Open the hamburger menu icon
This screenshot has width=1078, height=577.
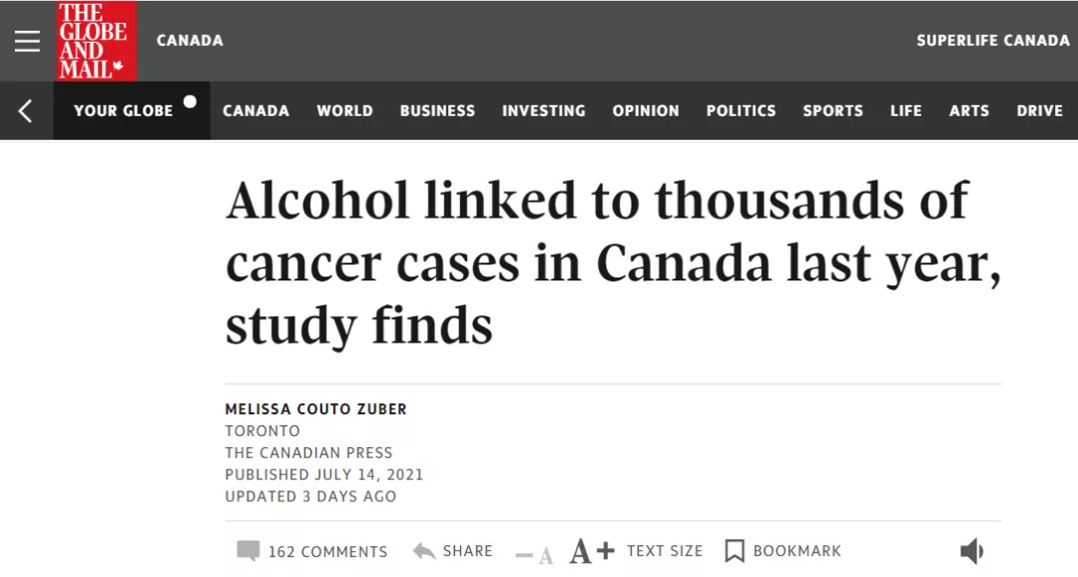pyautogui.click(x=27, y=41)
